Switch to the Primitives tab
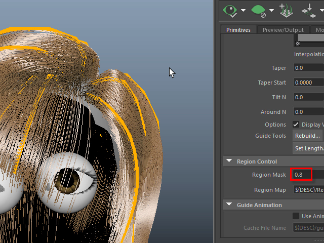 (x=238, y=30)
